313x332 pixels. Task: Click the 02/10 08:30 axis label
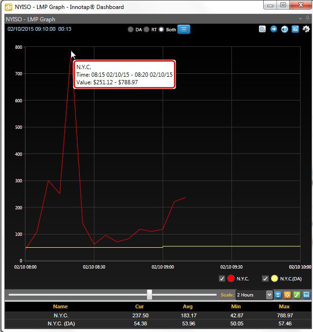(x=94, y=267)
